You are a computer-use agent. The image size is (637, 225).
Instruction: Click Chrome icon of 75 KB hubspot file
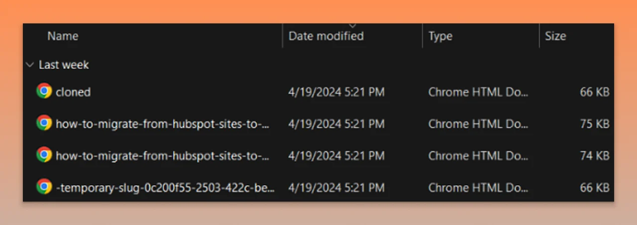tap(44, 123)
